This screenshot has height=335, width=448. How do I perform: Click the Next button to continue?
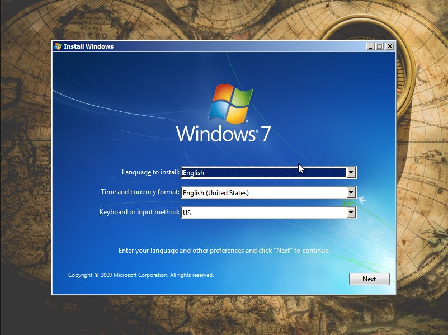click(369, 279)
